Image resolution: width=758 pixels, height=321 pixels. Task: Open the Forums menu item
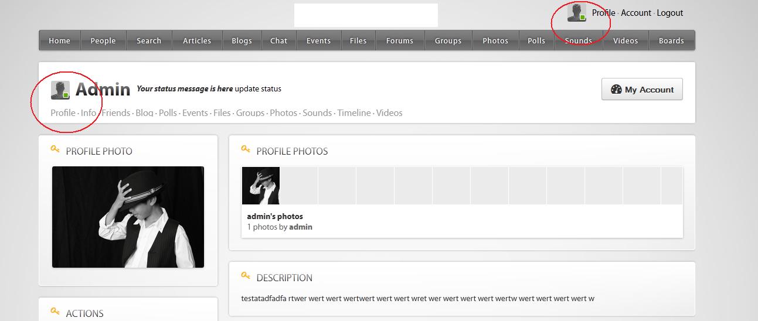[399, 41]
